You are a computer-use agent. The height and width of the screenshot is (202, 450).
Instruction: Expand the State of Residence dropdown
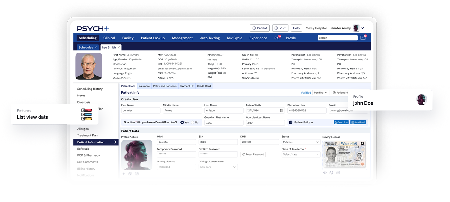click(301, 154)
